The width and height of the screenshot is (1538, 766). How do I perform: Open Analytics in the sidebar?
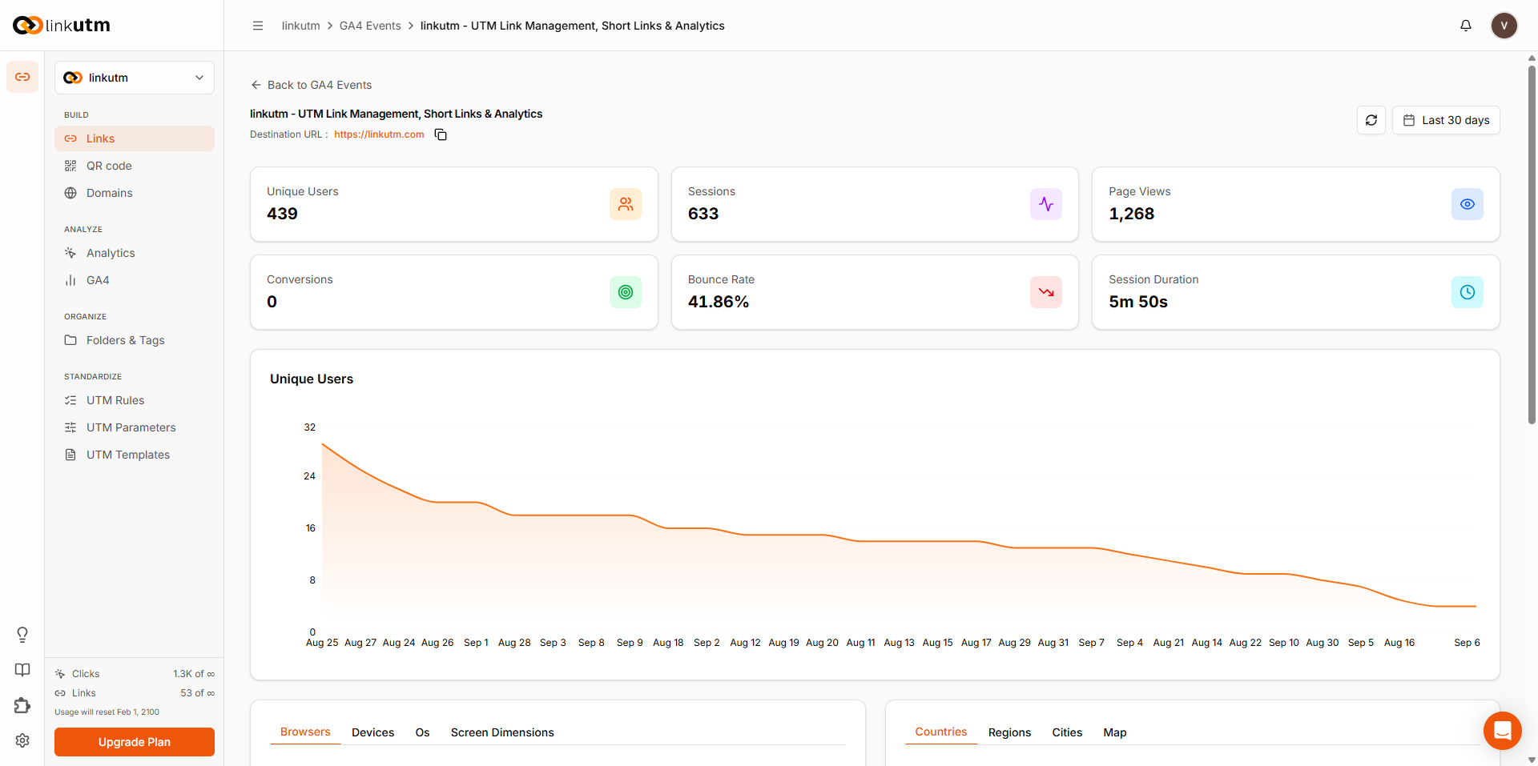pos(135,253)
